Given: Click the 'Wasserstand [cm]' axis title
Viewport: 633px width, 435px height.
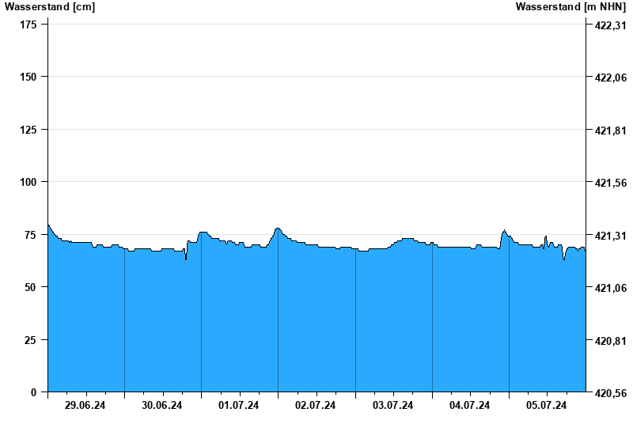Looking at the screenshot, I should [x=50, y=6].
